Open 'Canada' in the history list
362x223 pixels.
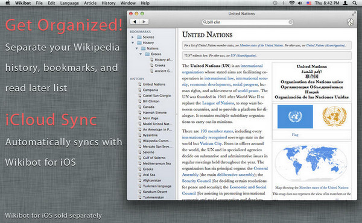(148, 107)
